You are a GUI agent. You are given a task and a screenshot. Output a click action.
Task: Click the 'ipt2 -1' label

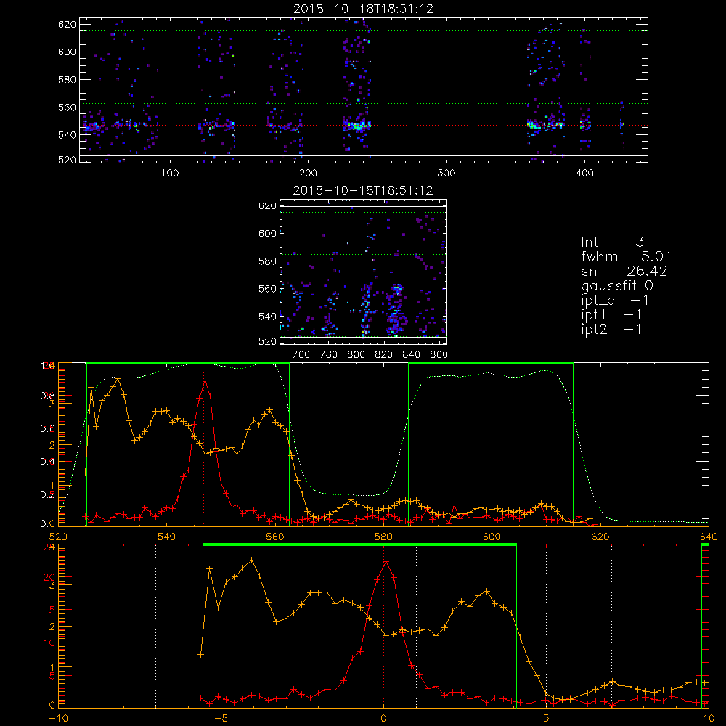611,330
